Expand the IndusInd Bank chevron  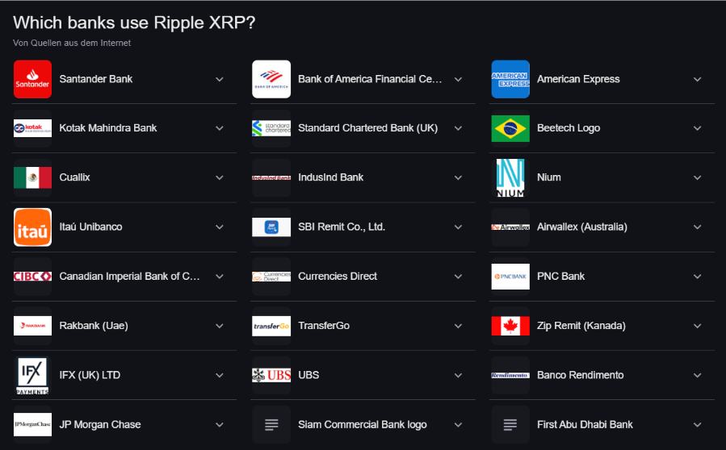click(459, 178)
